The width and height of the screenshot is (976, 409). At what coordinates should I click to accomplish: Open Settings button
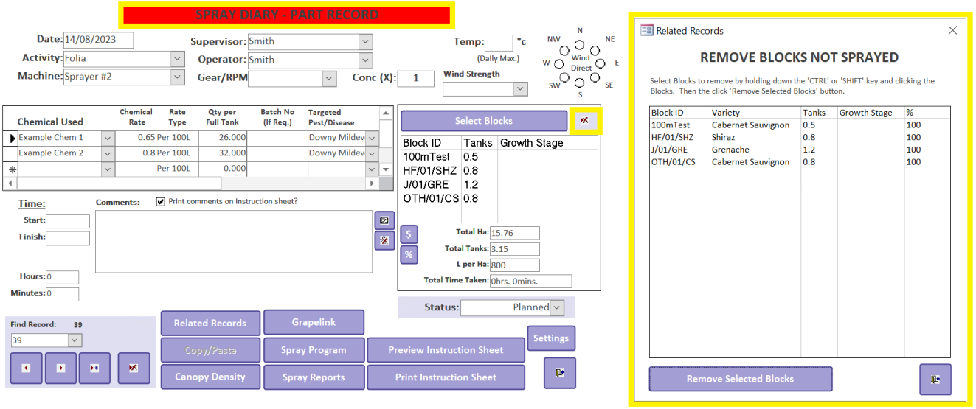coord(551,338)
